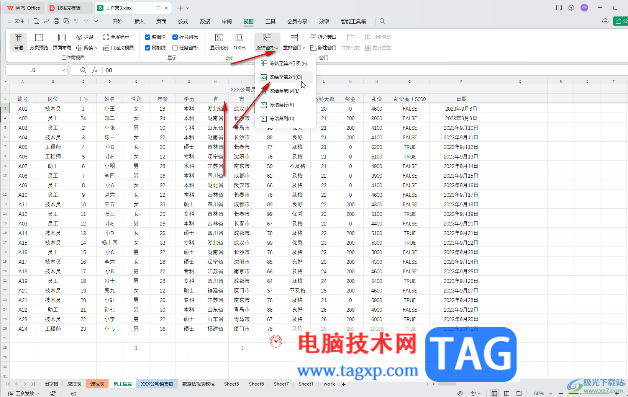628x397 pixels.
Task: Open Page Break Preview (分页预览)
Action: (39, 42)
